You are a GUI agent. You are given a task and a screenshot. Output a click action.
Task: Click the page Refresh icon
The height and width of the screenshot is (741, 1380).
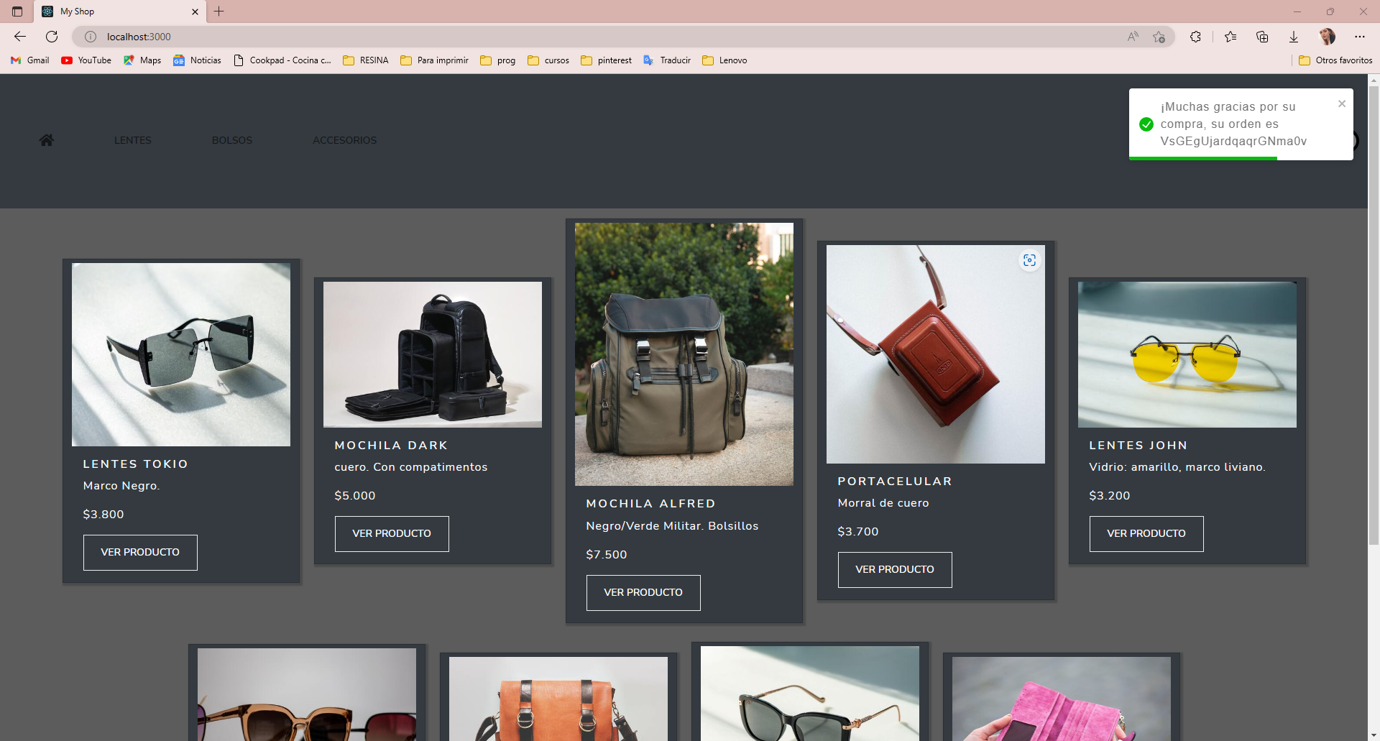click(51, 37)
